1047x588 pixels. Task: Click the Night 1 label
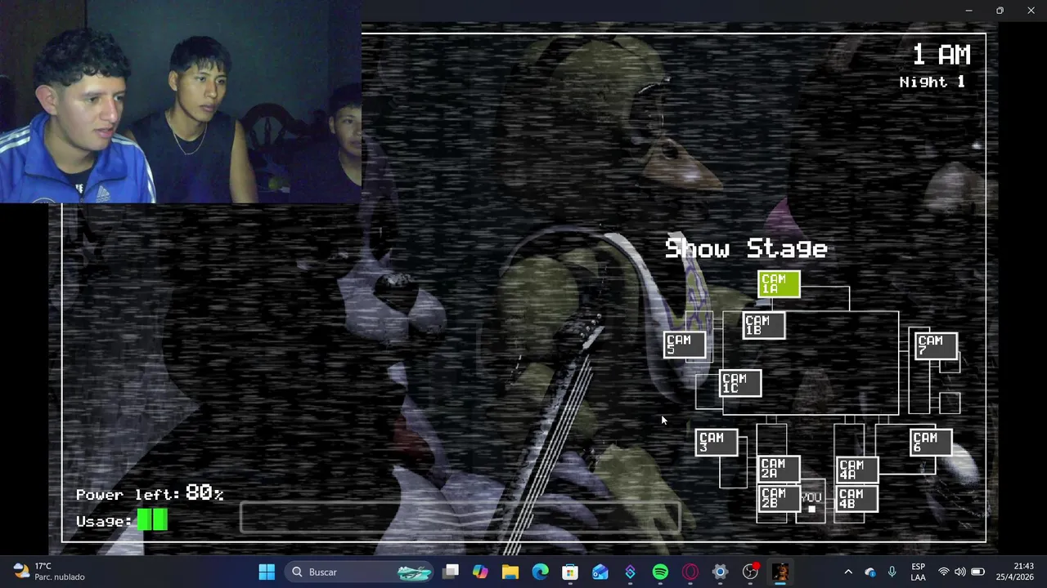pos(932,82)
